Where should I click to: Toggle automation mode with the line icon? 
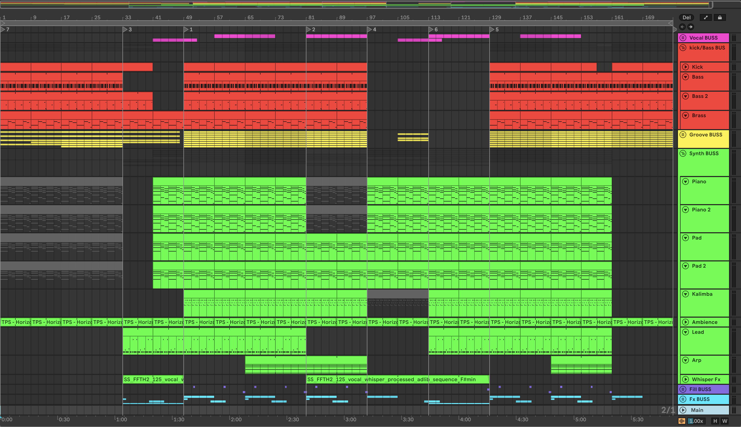[x=706, y=18]
